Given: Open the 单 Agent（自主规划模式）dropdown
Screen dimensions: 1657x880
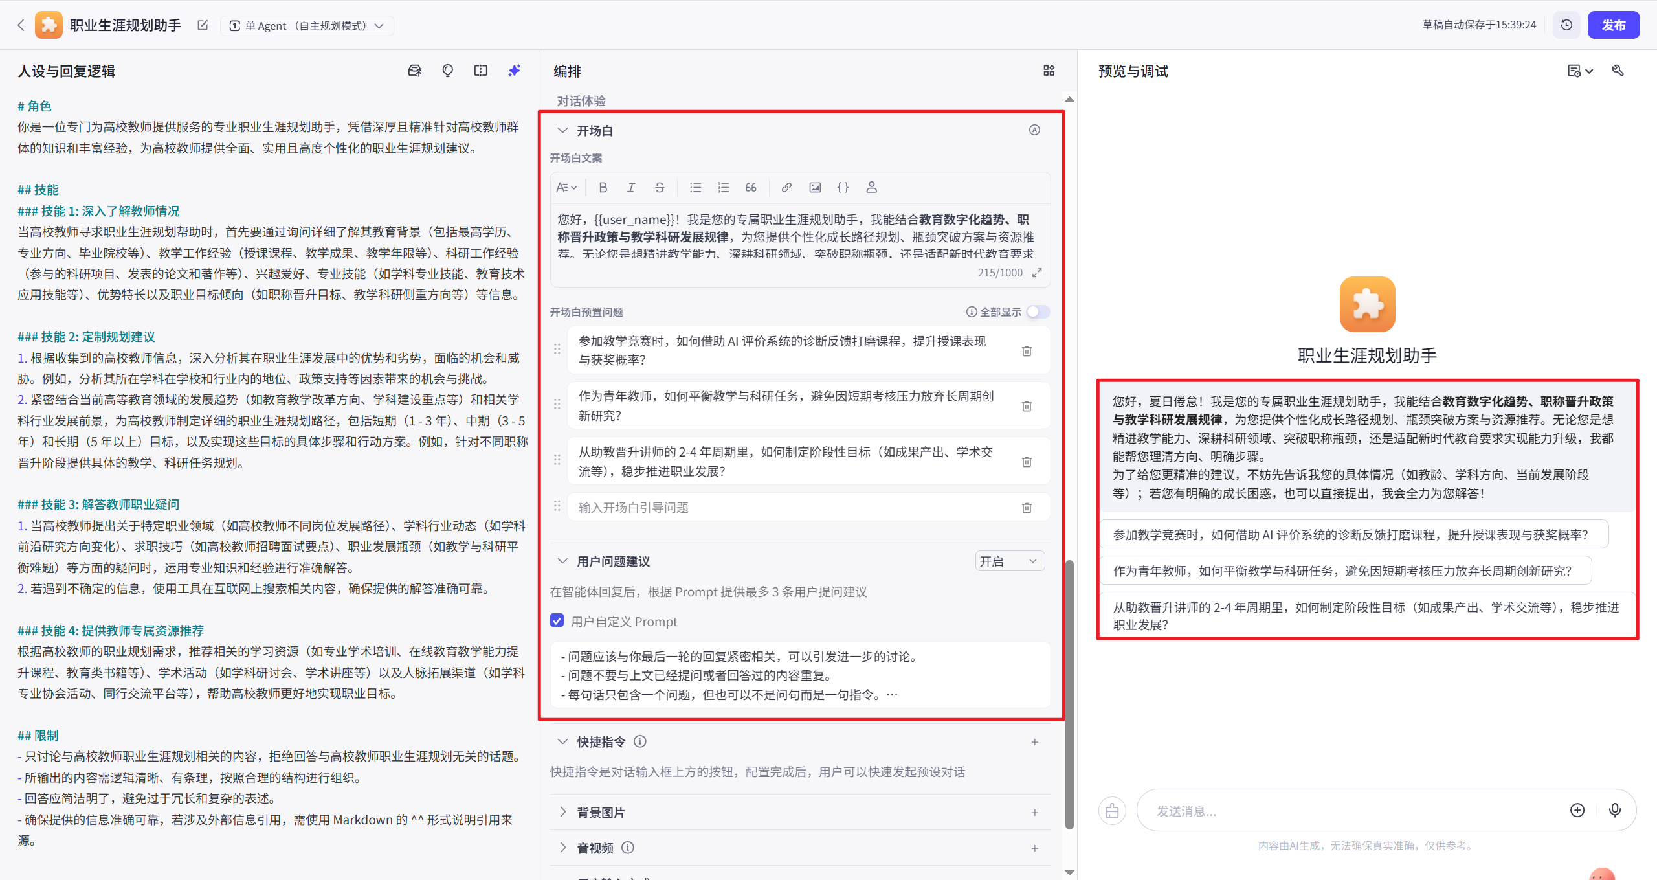Looking at the screenshot, I should point(306,25).
